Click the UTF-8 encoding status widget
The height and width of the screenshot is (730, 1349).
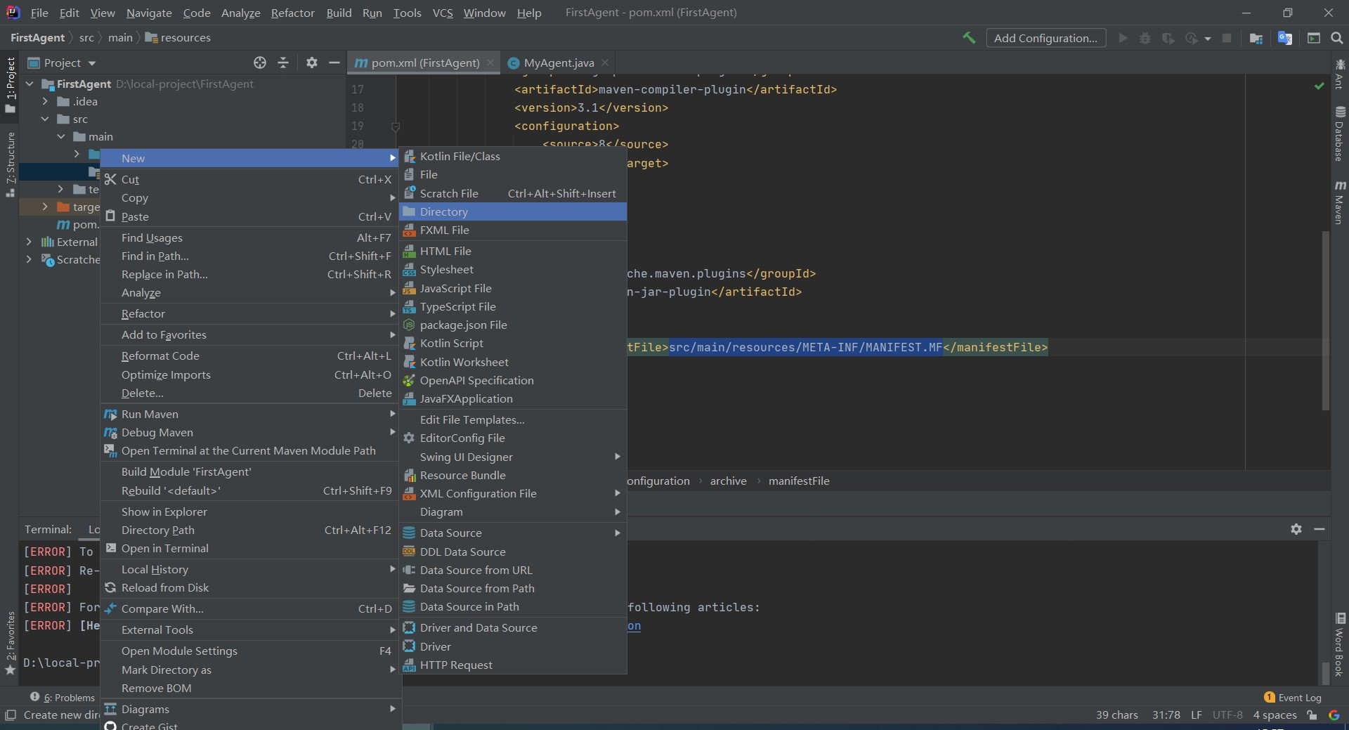pyautogui.click(x=1227, y=715)
